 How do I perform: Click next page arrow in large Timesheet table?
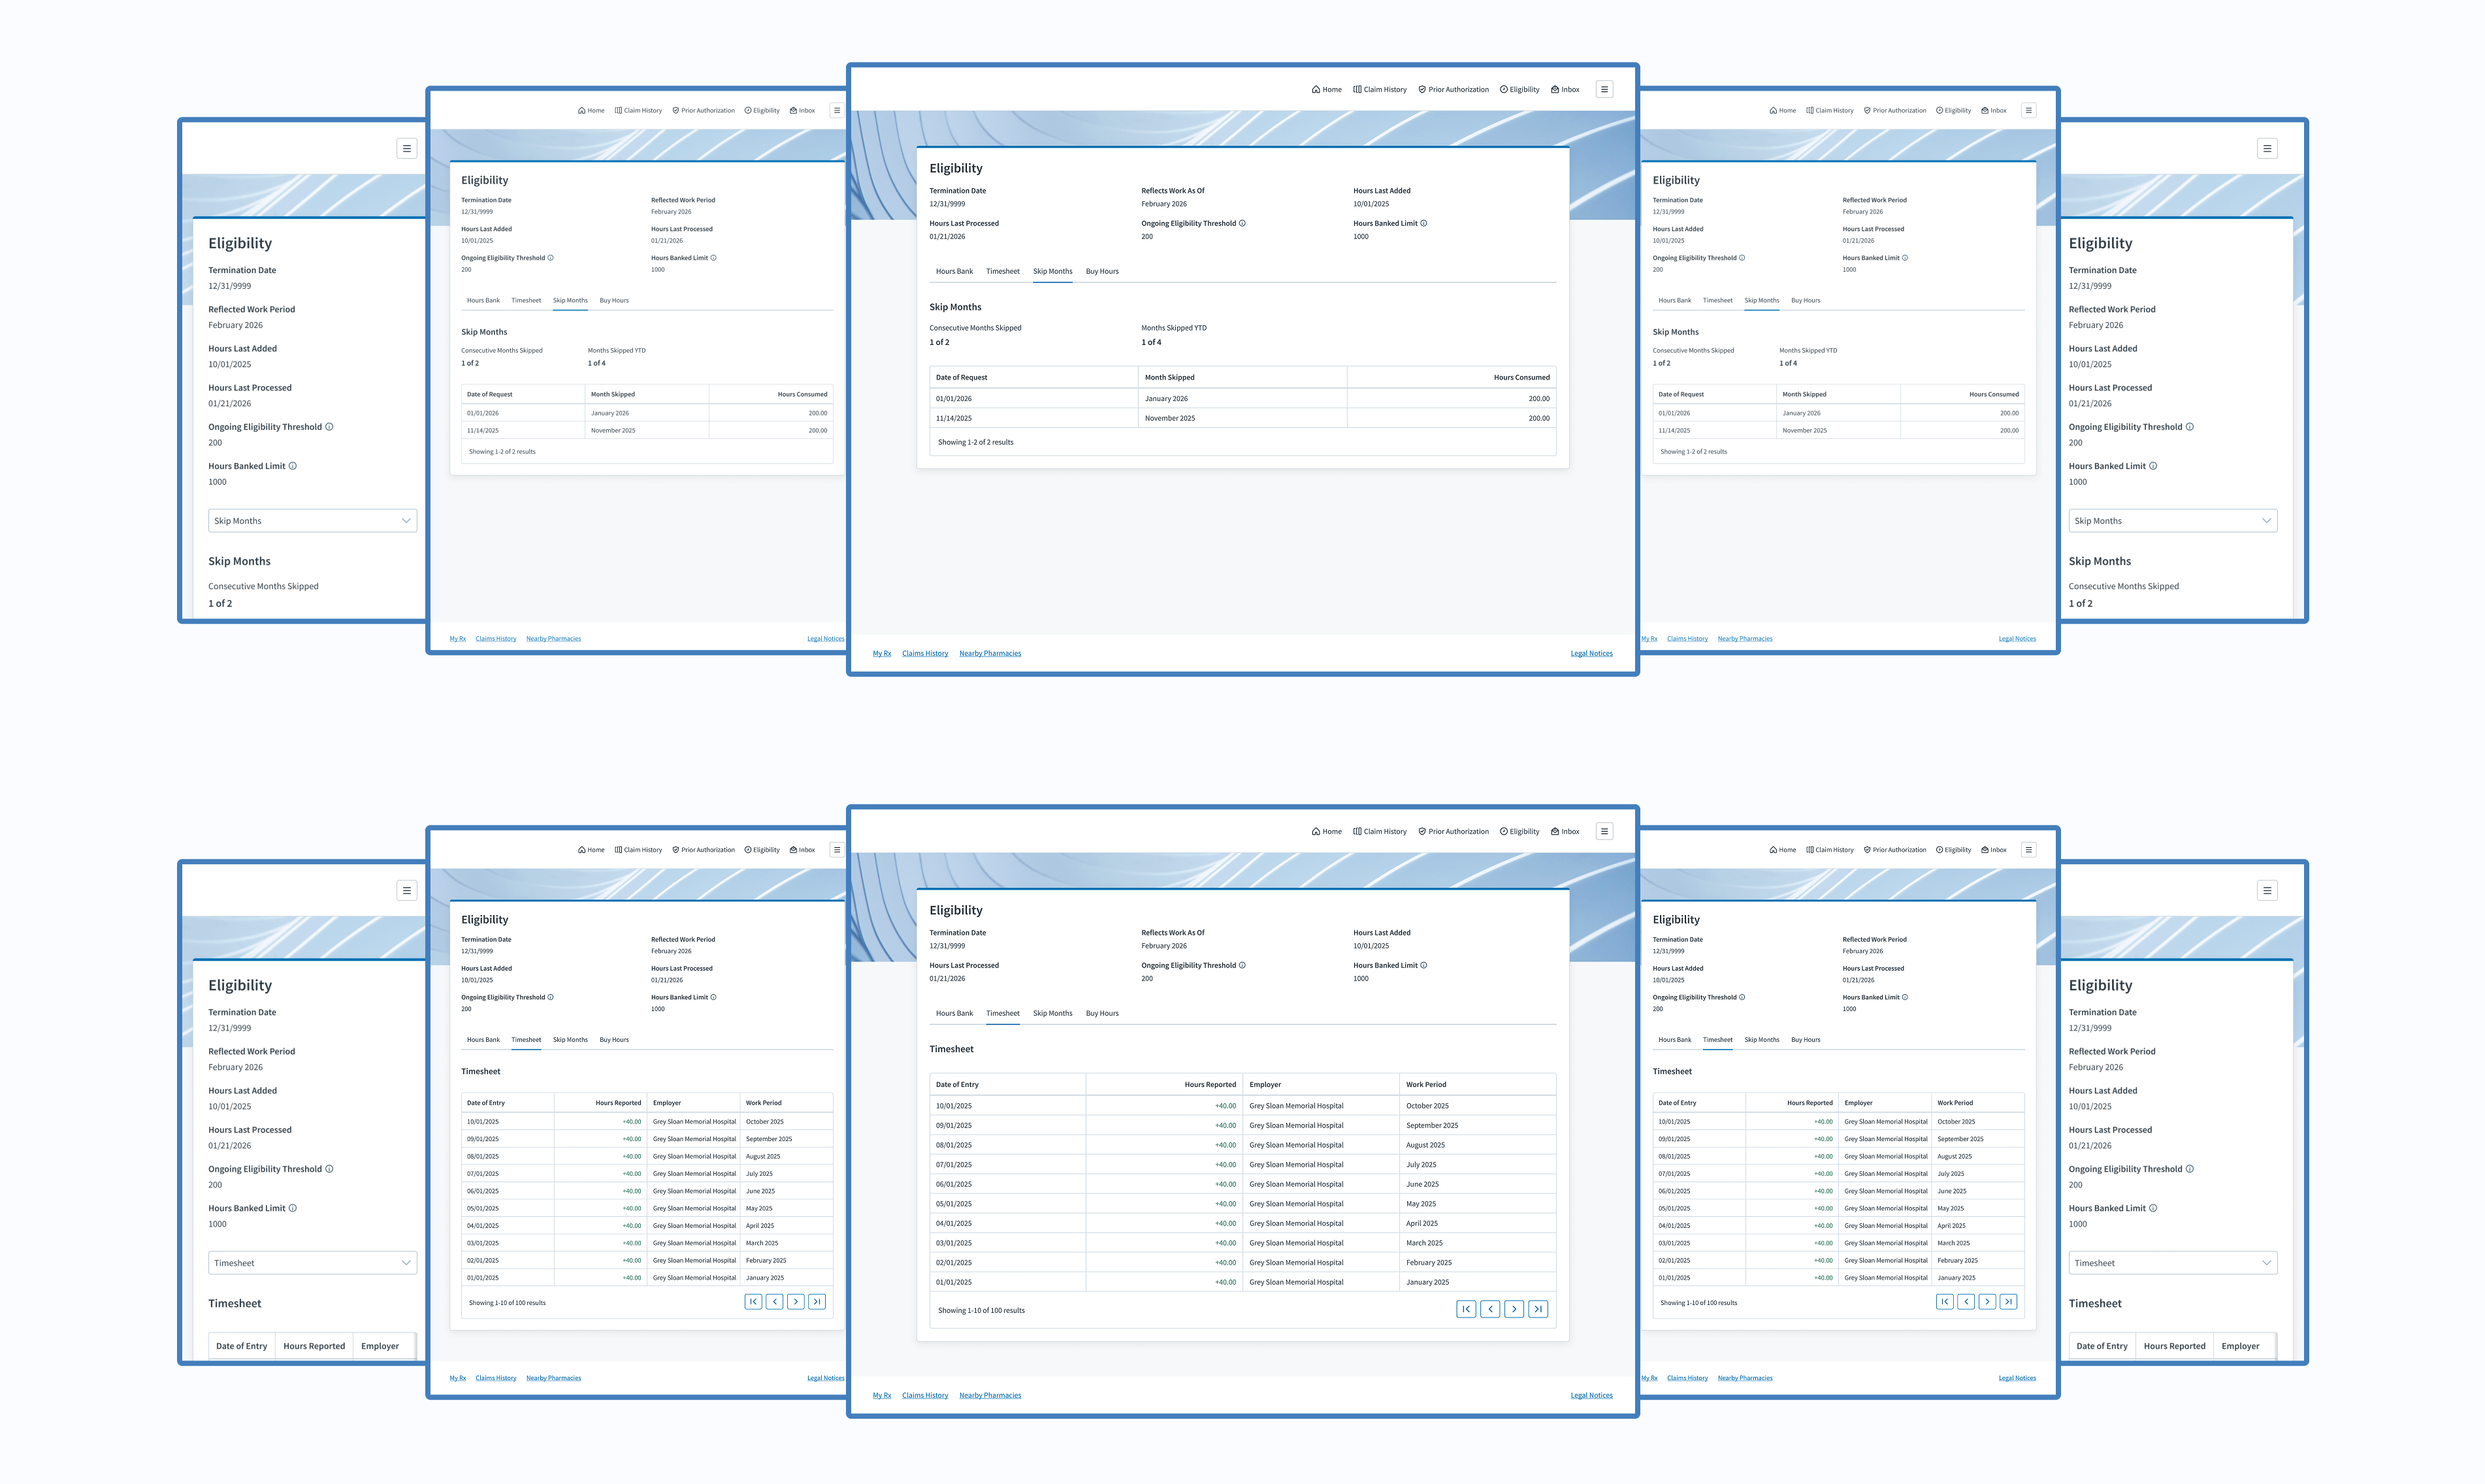point(1514,1309)
